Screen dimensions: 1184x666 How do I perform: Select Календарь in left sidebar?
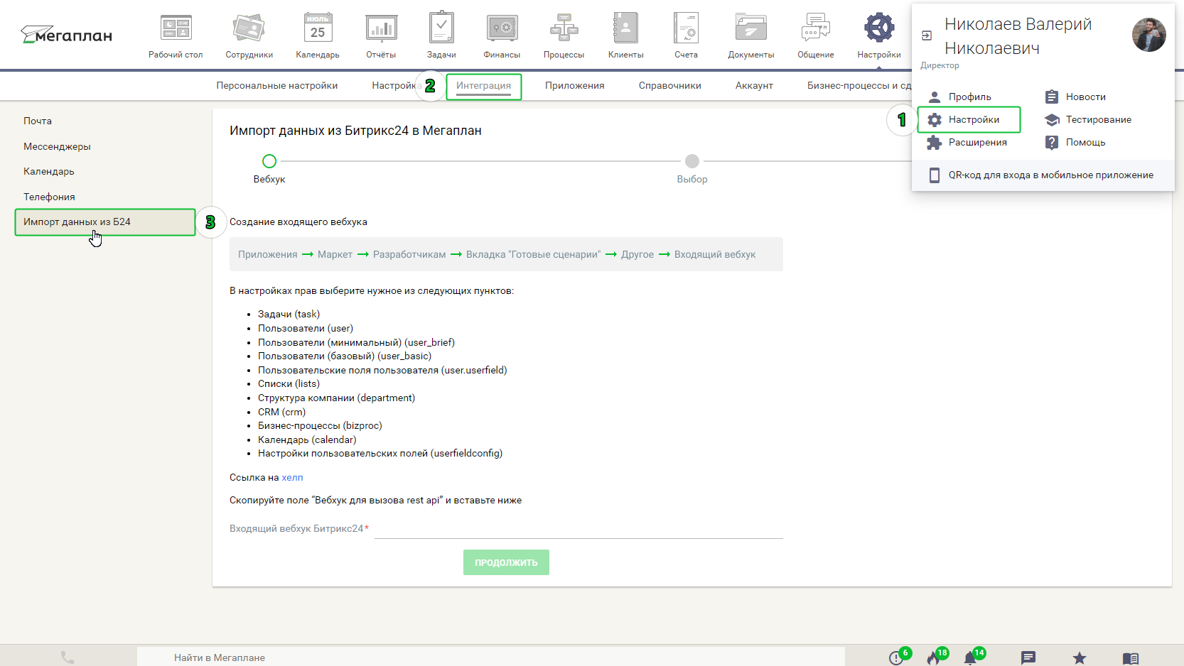coord(49,171)
